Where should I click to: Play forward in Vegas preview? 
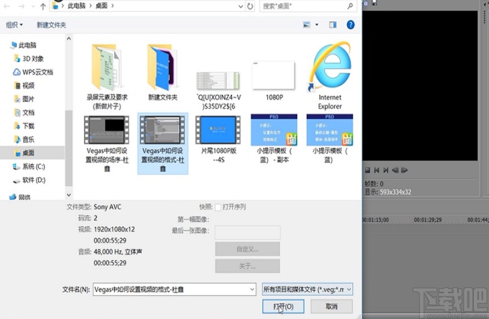pos(404,170)
